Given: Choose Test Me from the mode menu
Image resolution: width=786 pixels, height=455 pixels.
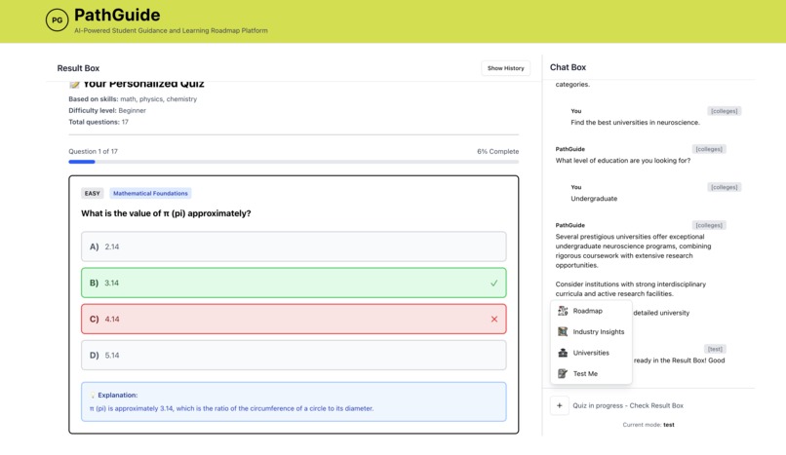Looking at the screenshot, I should pyautogui.click(x=591, y=373).
